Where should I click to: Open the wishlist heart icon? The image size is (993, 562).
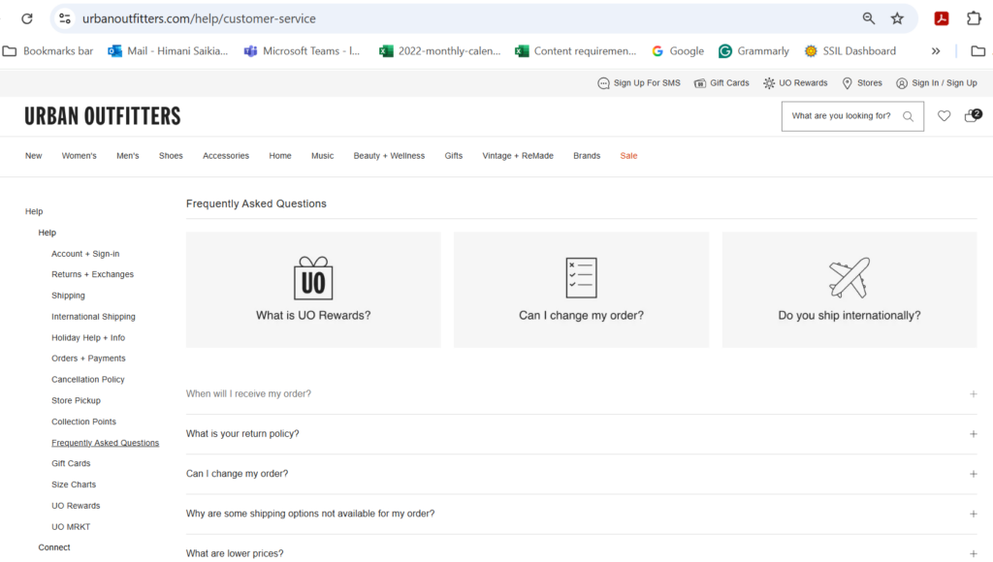click(x=944, y=116)
